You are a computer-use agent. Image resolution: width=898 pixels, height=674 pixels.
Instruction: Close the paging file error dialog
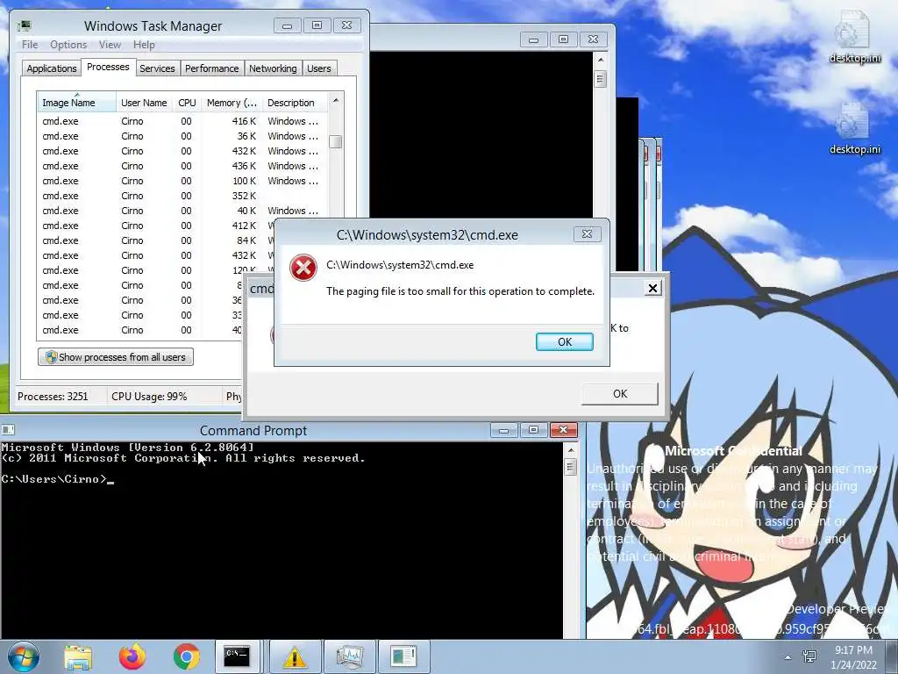pyautogui.click(x=587, y=233)
